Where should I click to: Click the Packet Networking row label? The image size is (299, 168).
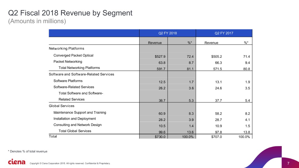(68, 62)
